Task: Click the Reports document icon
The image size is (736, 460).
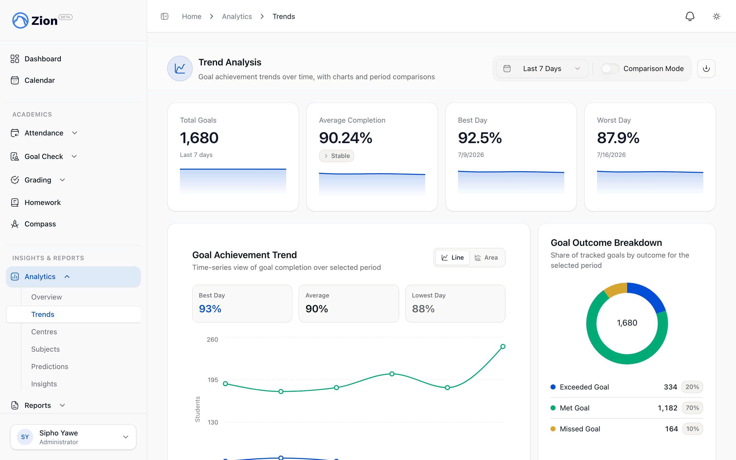Action: (x=15, y=405)
